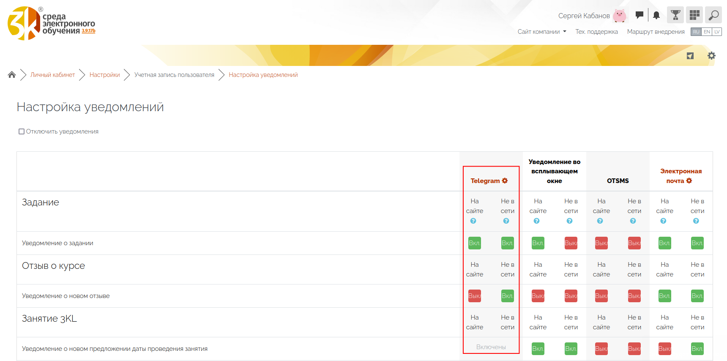Screen dimensions: 727x361
Task: Click the user avatar pig image
Action: point(620,16)
